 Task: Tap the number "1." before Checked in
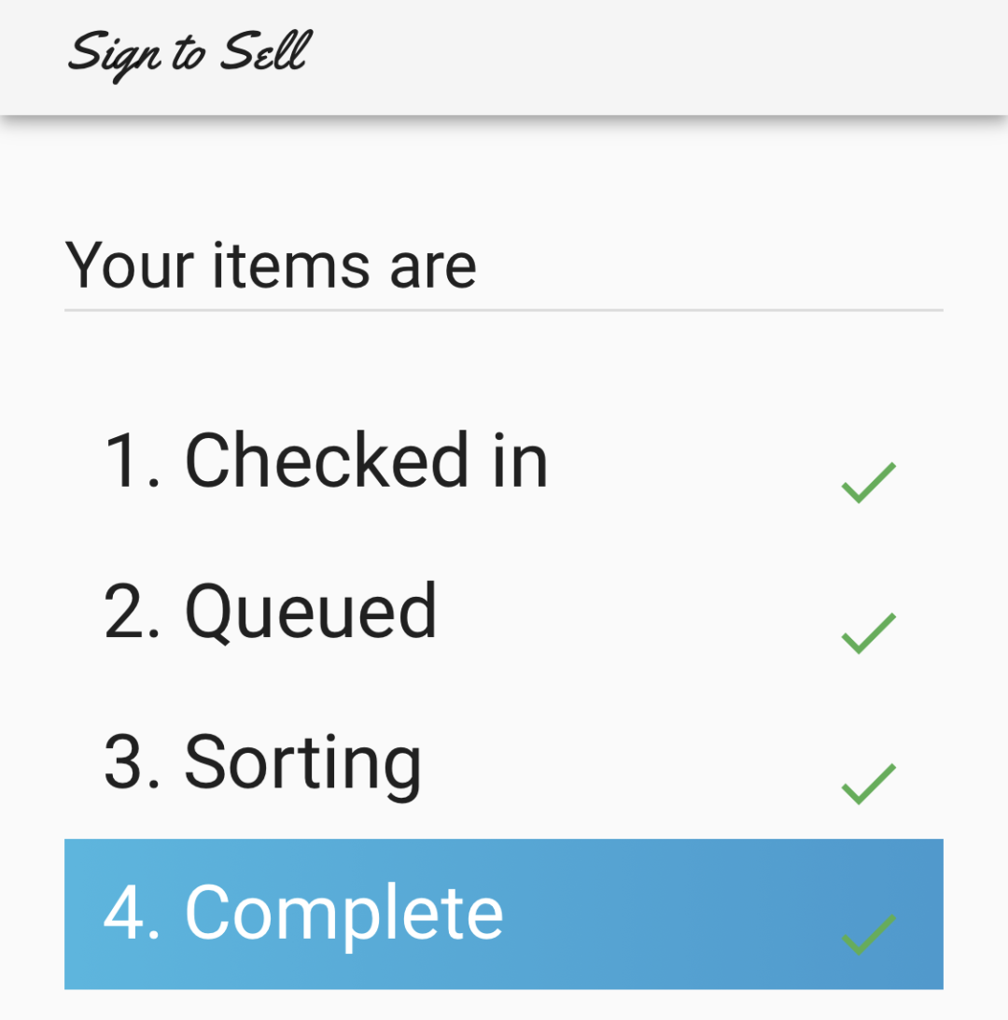pos(131,460)
